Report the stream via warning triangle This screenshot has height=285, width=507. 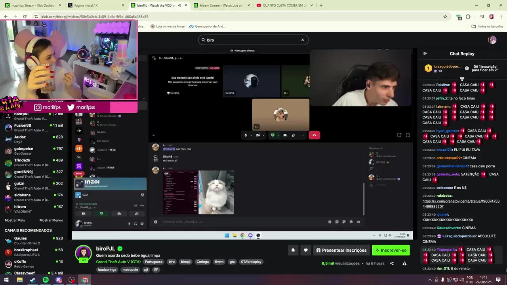click(404, 263)
